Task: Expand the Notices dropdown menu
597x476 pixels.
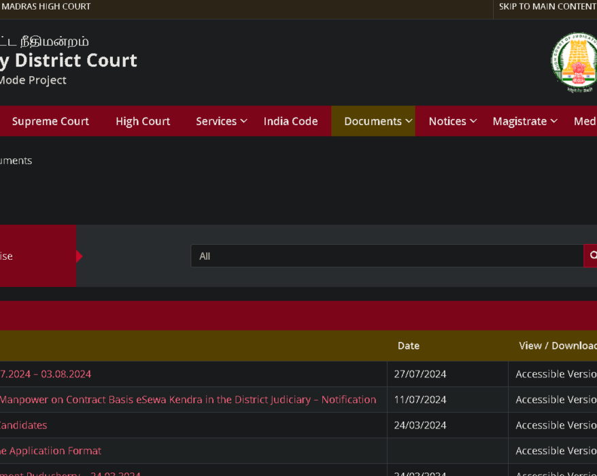Action: (453, 121)
